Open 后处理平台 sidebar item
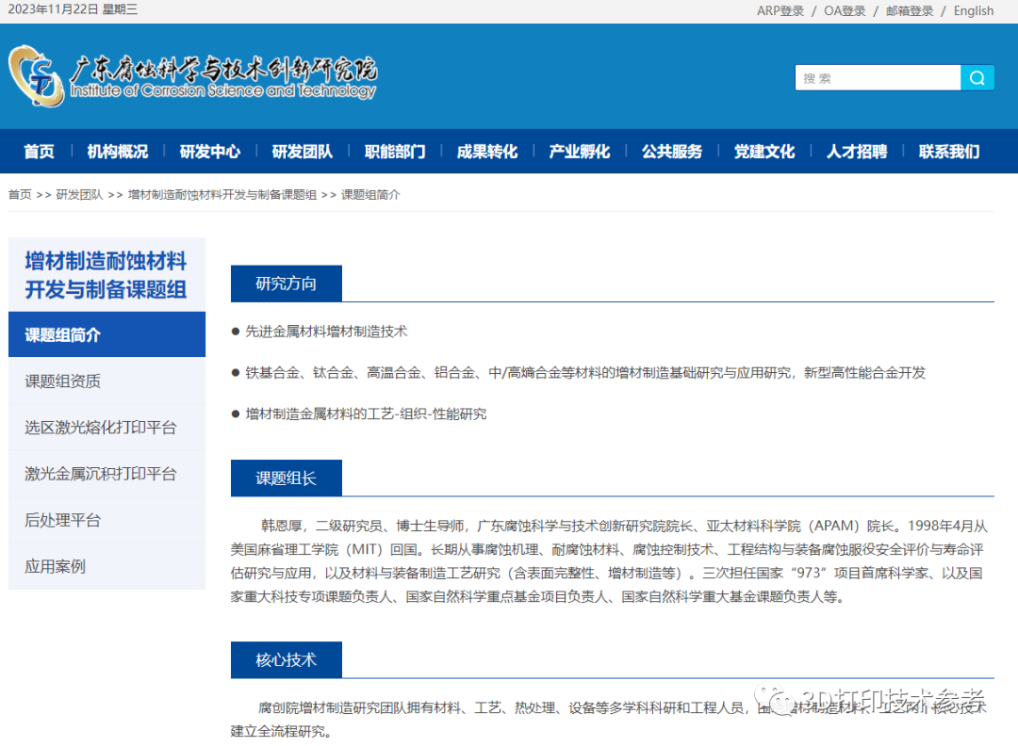 coord(107,520)
